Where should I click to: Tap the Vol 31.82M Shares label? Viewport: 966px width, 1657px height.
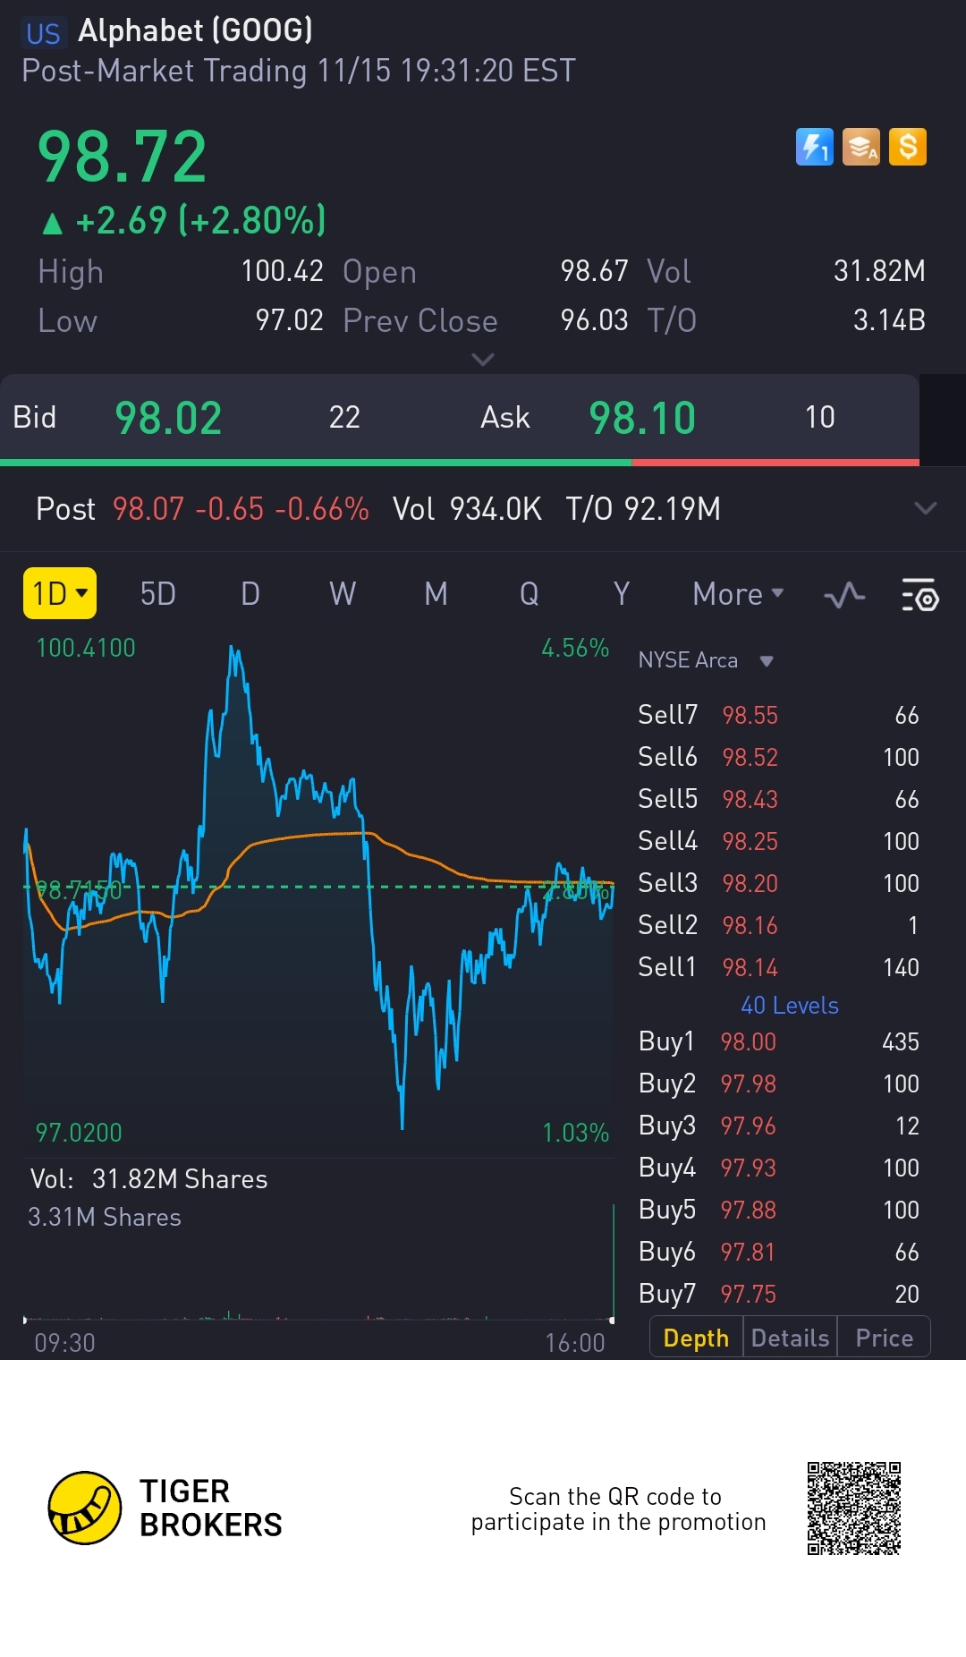[148, 1179]
